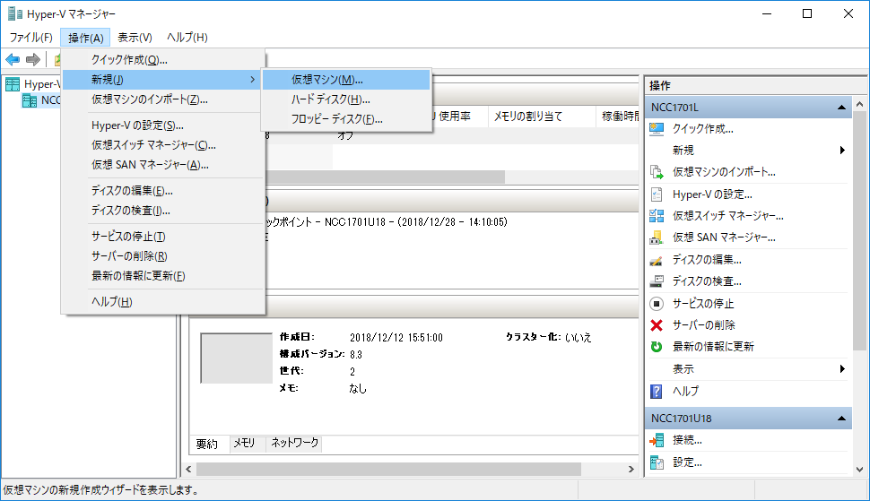
Task: Choose Hyper-V の設定(S) menu entry
Action: [162, 125]
